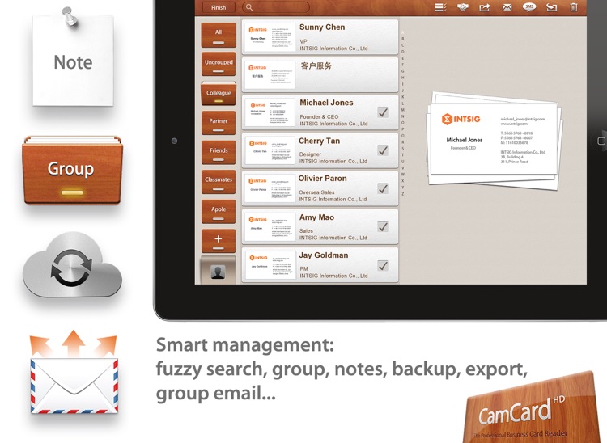Click the Sunny Chen name text
Screen dimensions: 607x443
coord(321,27)
